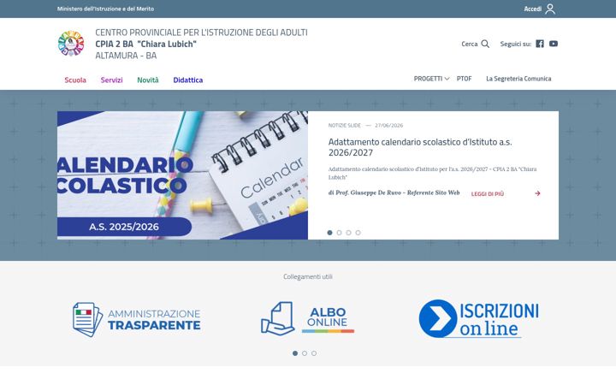Open the Albo Online banner

pos(308,318)
